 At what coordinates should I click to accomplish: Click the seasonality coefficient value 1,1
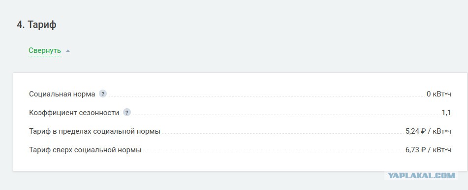click(x=446, y=113)
